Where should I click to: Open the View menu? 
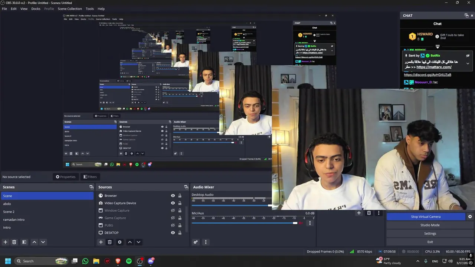tap(24, 9)
